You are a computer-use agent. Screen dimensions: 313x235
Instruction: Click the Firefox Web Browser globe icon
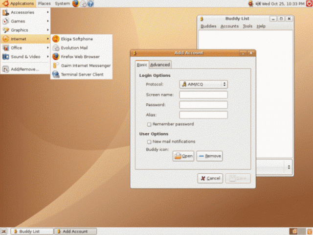56,57
